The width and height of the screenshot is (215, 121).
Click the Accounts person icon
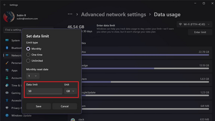click(7, 78)
